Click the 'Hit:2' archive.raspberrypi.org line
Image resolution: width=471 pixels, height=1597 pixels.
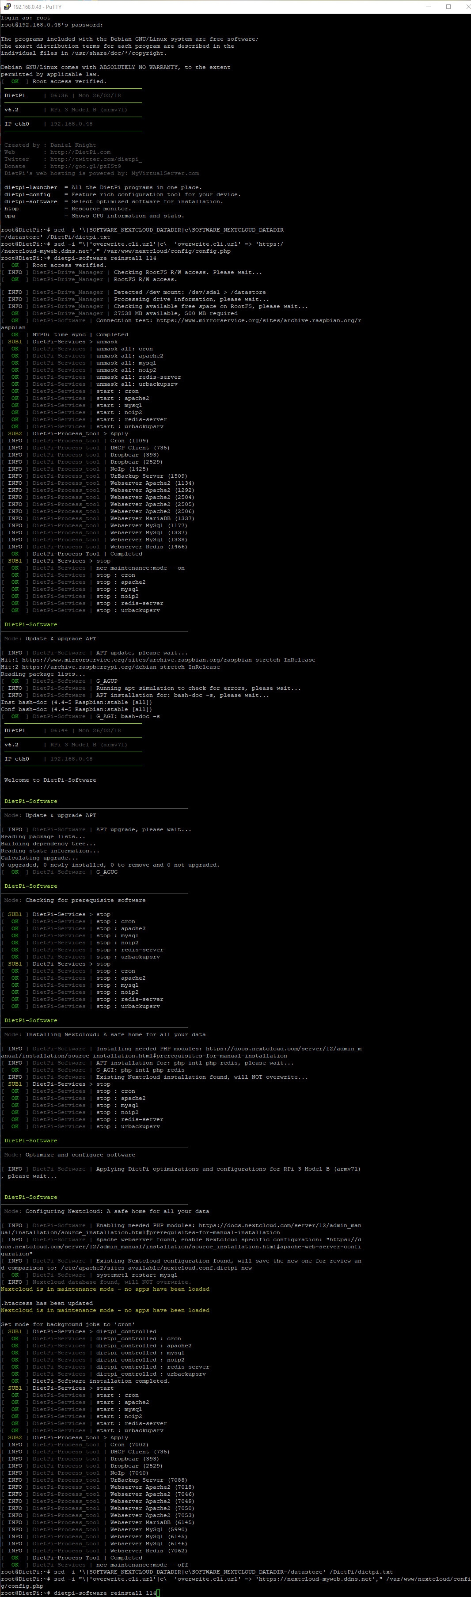[110, 666]
